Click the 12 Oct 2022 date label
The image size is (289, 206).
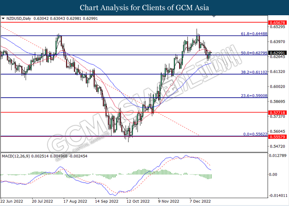pos(138,201)
